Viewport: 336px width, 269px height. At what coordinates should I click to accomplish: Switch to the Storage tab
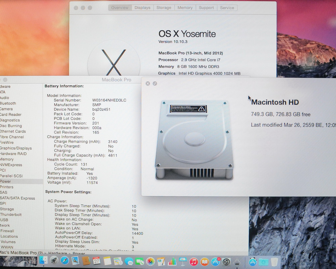click(x=164, y=8)
